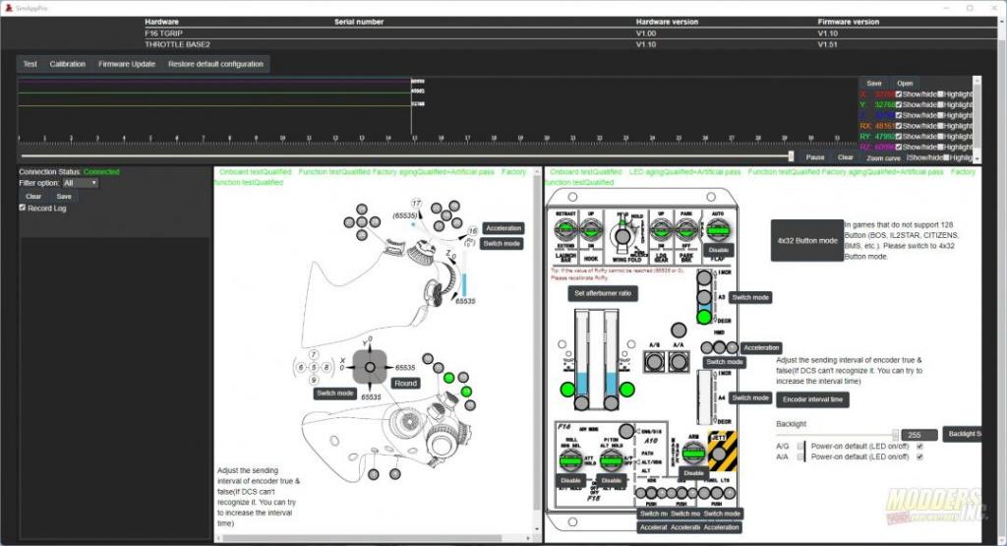Click the left throttle lever grey knob
Image resolution: width=1007 pixels, height=546 pixels.
[x=581, y=402]
